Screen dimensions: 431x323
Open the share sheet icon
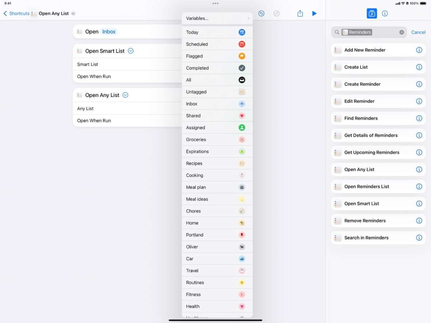pos(300,13)
